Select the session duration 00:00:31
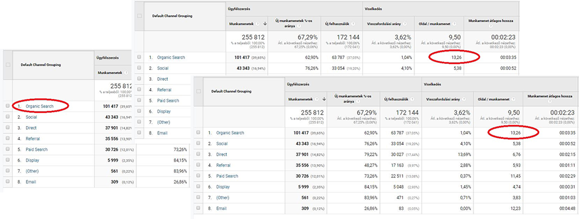 (568, 187)
